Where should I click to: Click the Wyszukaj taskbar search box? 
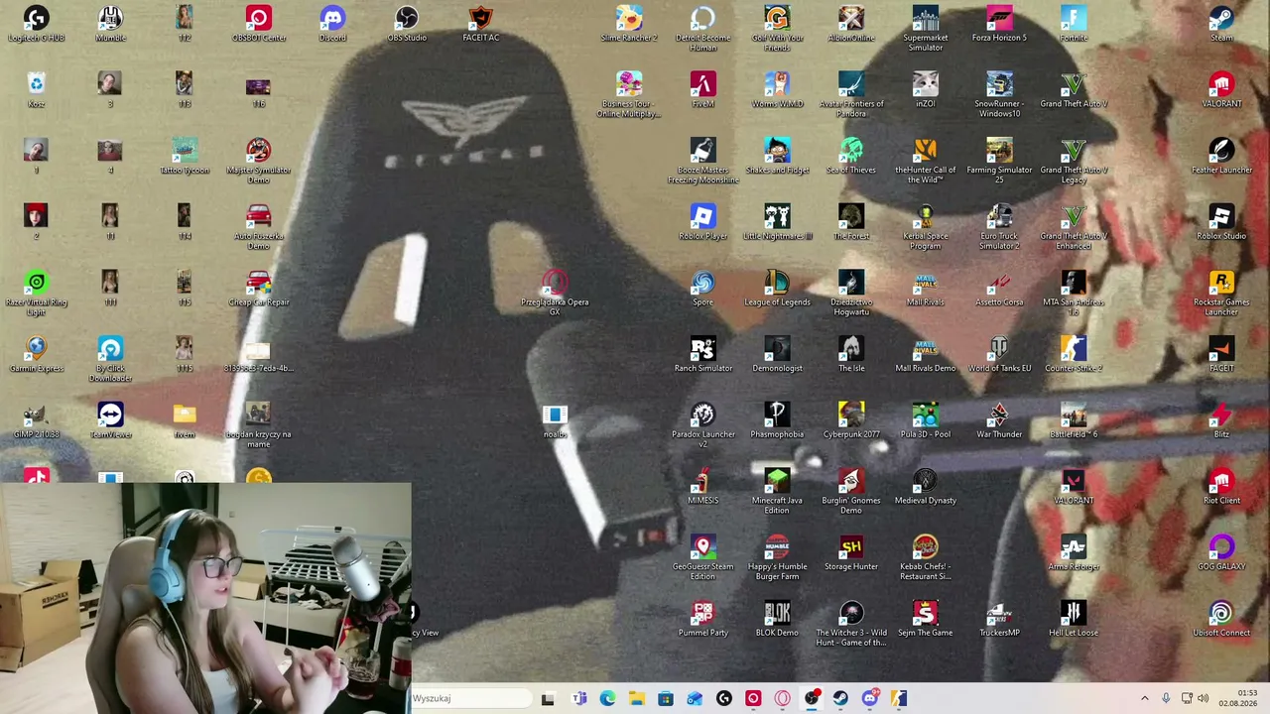click(470, 698)
